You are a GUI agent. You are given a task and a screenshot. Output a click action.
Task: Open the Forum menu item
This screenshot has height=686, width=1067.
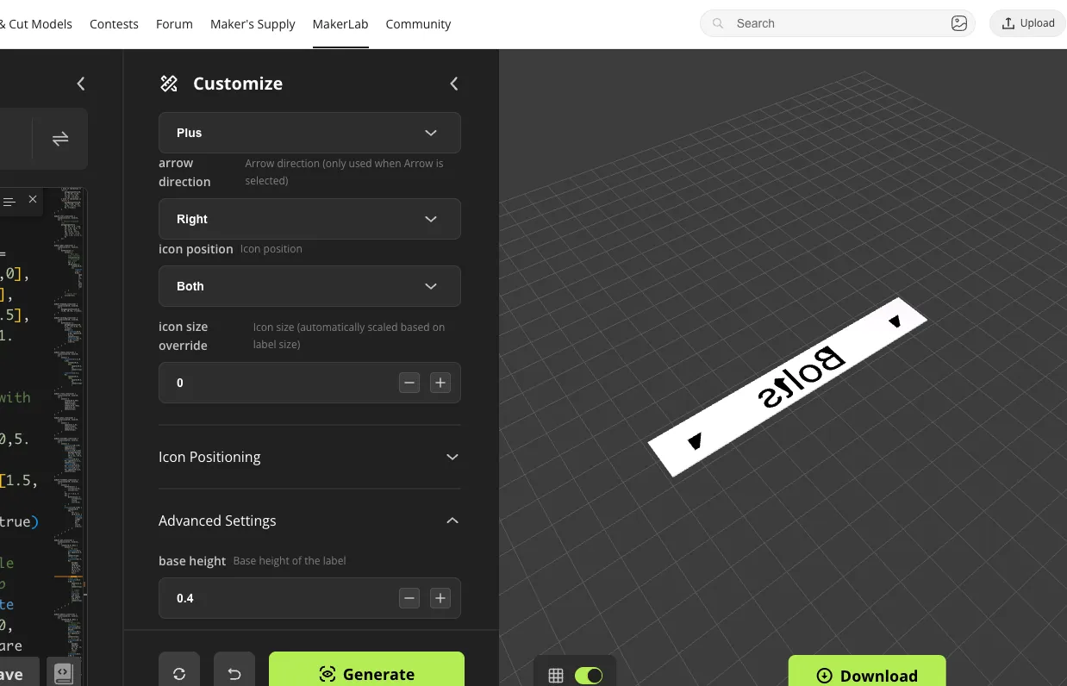[x=174, y=24]
